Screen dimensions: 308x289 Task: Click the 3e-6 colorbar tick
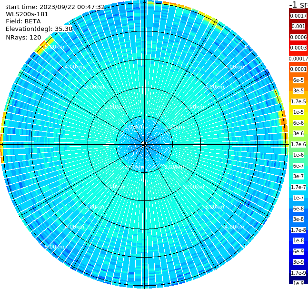298,133
